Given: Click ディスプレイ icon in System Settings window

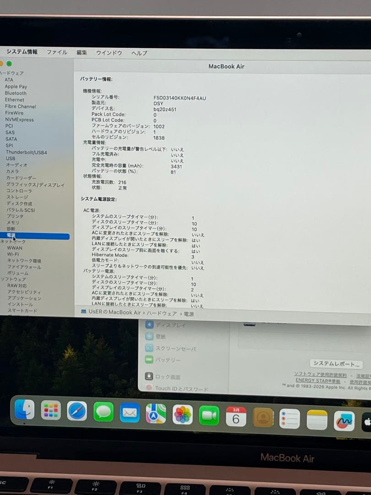Looking at the screenshot, I should pyautogui.click(x=149, y=324).
